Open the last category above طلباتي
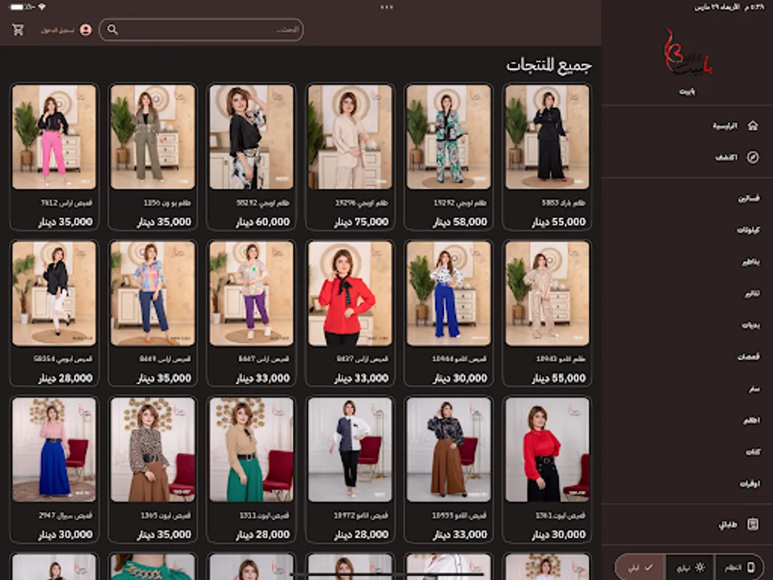The width and height of the screenshot is (773, 580). 688,484
